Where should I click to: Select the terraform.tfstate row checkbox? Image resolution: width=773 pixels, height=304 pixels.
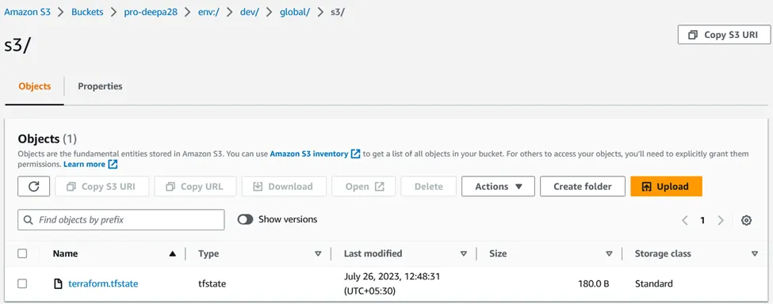(x=22, y=284)
